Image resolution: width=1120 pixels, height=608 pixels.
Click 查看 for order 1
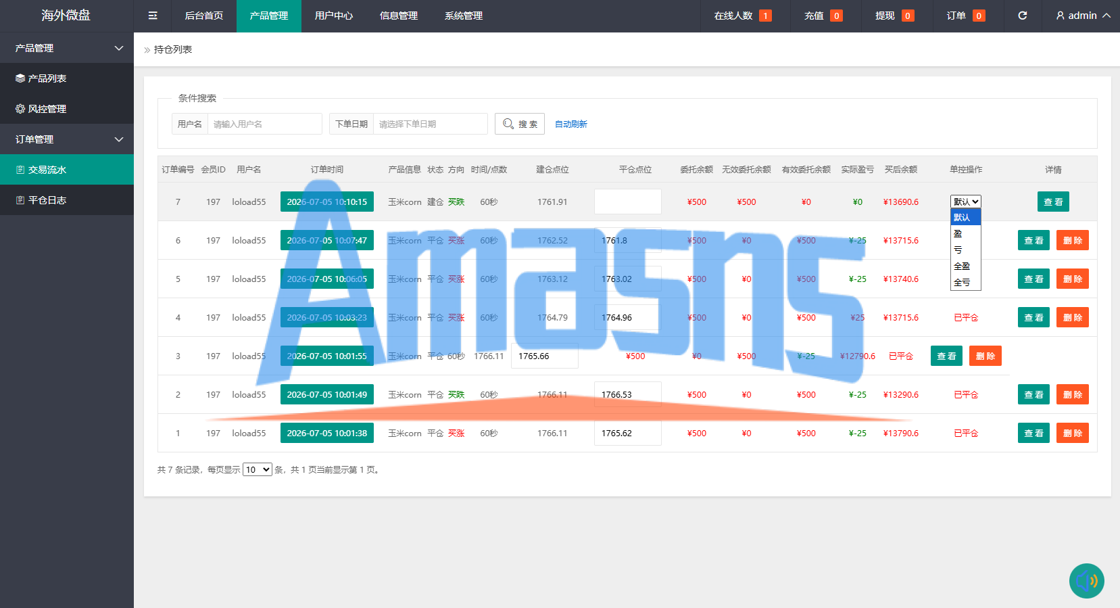tap(1033, 433)
